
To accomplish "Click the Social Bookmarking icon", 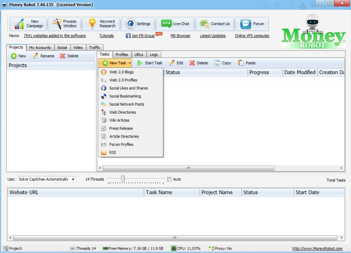I will (104, 96).
